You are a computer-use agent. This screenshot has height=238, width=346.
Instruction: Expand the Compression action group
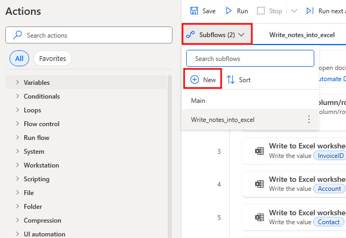[17, 221]
